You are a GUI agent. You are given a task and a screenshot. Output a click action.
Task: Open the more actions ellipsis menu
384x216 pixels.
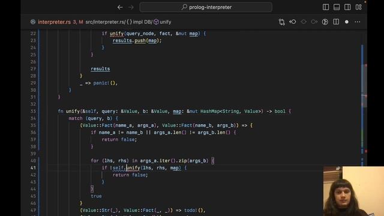[x=358, y=22]
